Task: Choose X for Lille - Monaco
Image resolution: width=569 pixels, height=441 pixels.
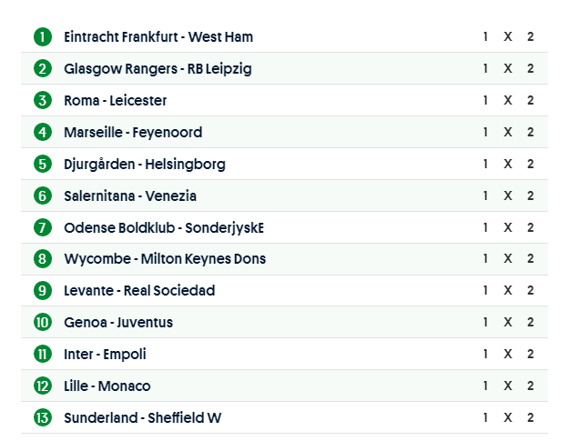Action: [508, 386]
